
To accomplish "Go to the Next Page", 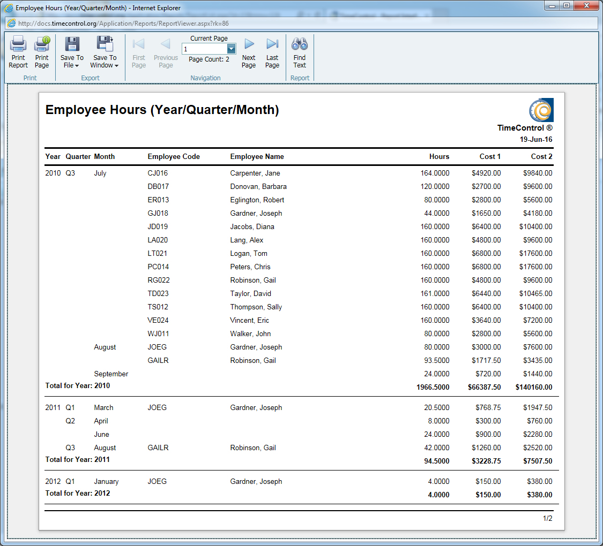I will (249, 52).
